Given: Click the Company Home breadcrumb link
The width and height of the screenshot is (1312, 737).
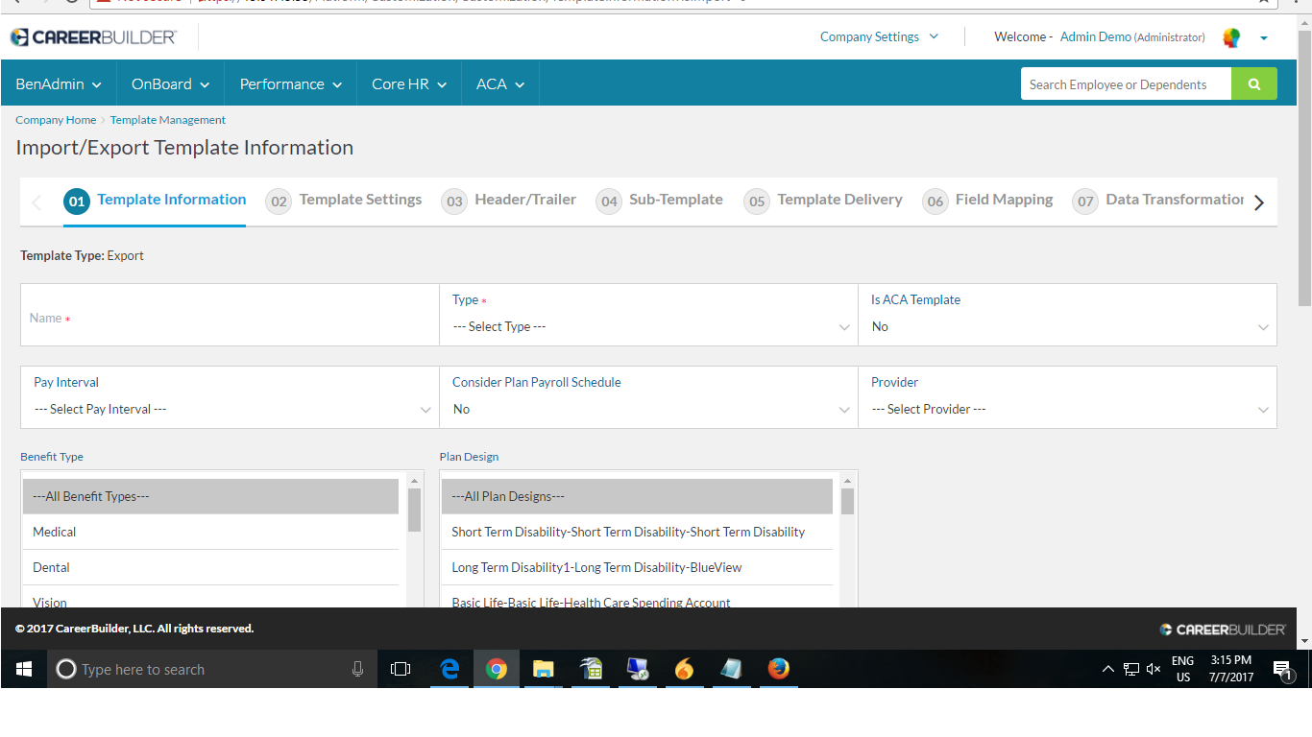Looking at the screenshot, I should 55,119.
